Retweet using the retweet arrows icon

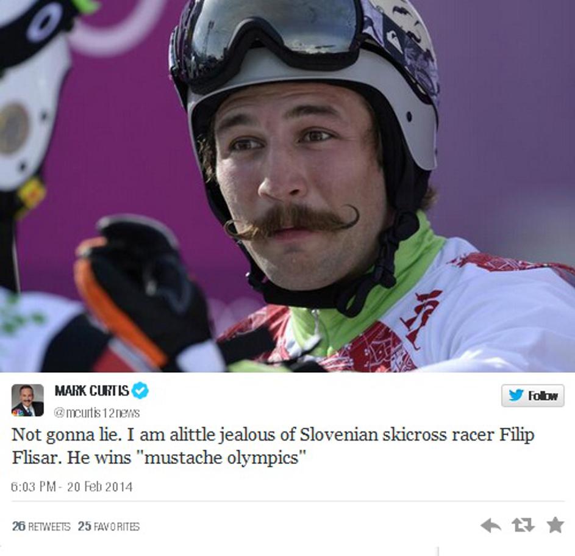[523, 525]
